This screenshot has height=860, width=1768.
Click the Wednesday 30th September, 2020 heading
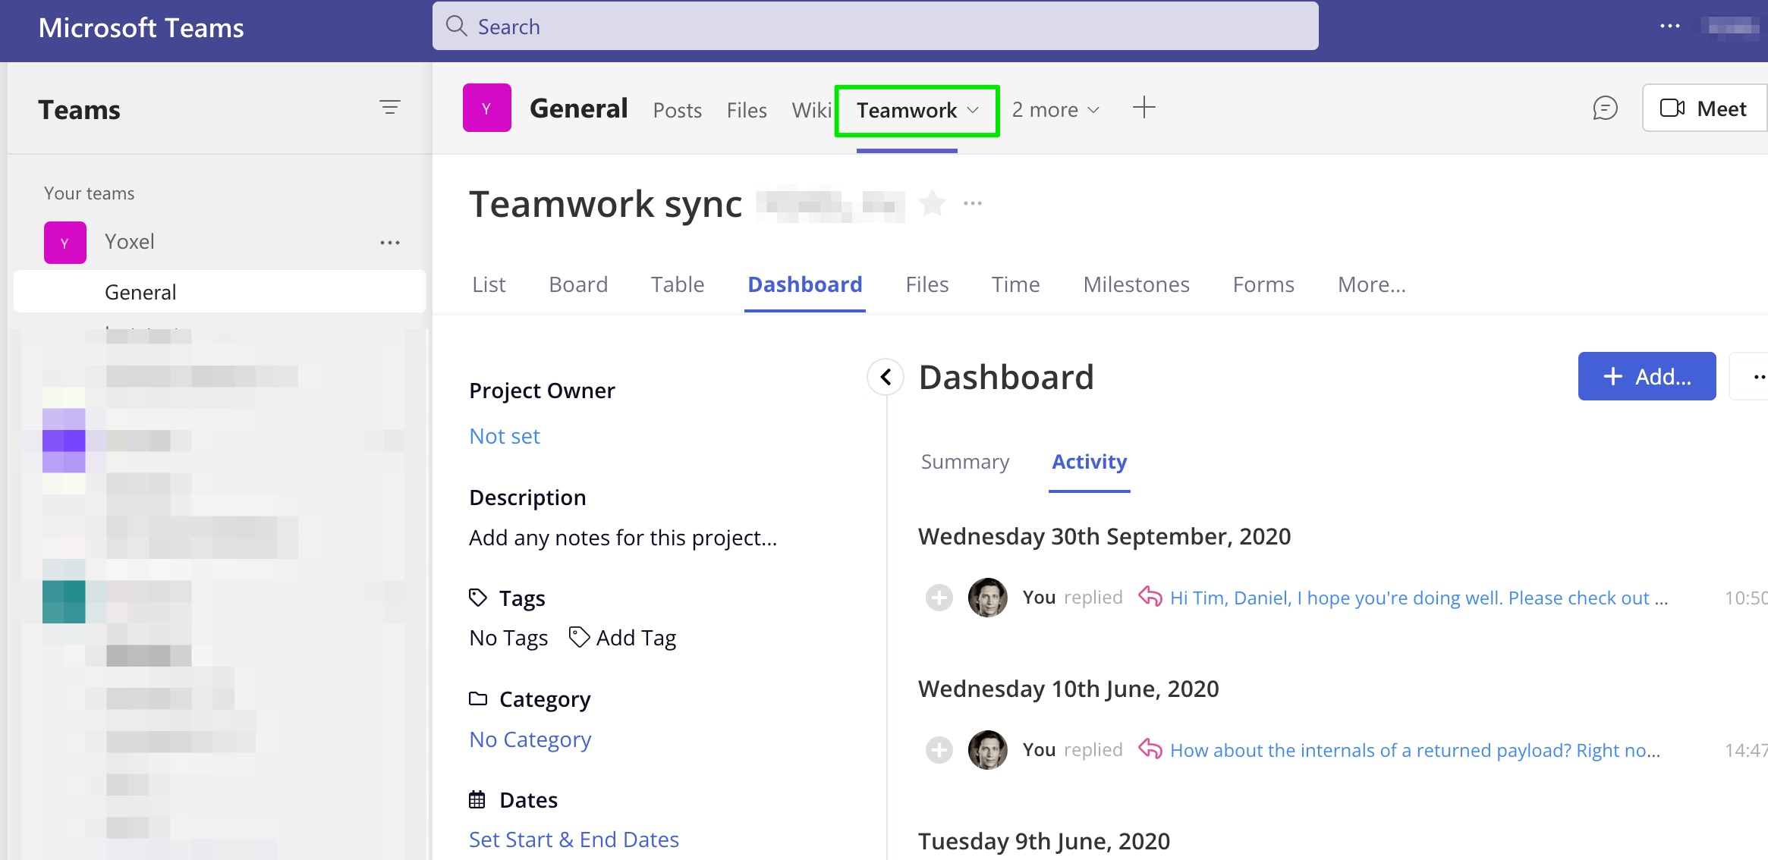pyautogui.click(x=1104, y=537)
